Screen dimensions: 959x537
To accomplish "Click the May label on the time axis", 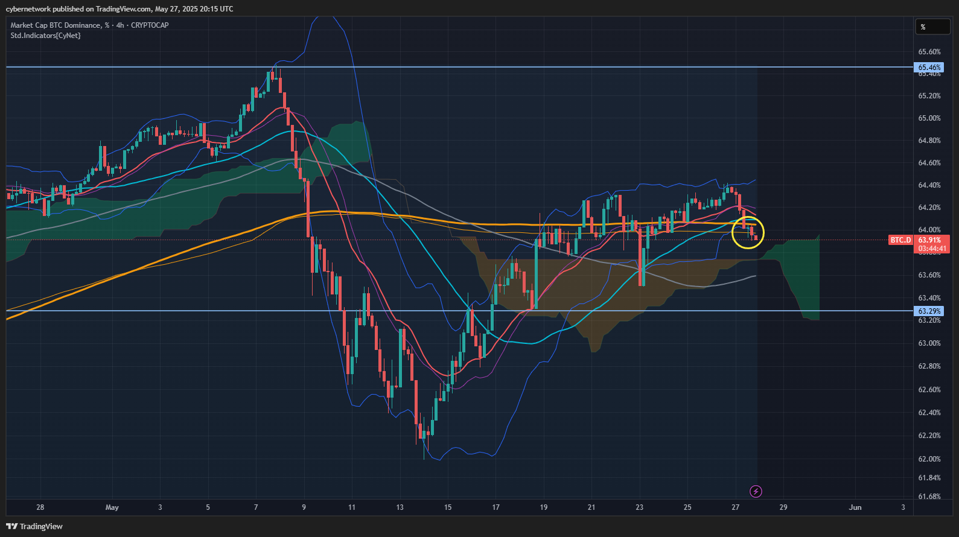I will pos(112,507).
